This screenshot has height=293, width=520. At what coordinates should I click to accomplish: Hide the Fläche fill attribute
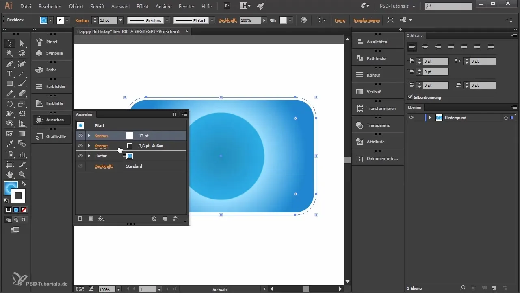click(x=80, y=156)
